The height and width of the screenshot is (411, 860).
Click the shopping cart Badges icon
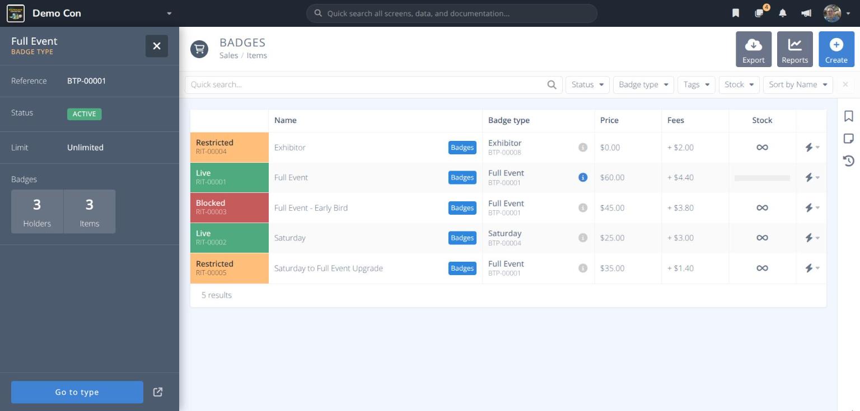point(199,49)
